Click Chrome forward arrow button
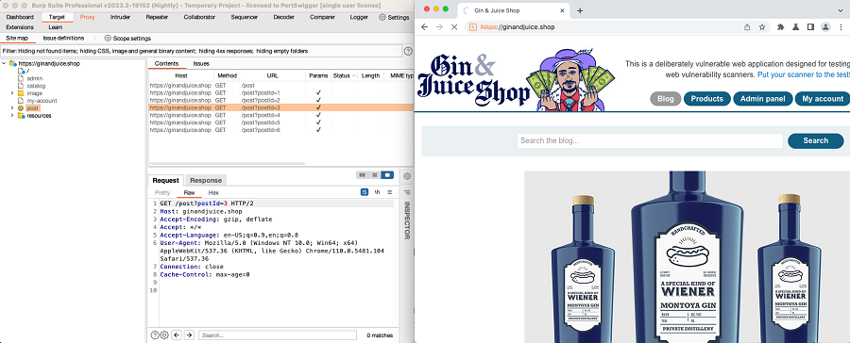 click(x=439, y=27)
